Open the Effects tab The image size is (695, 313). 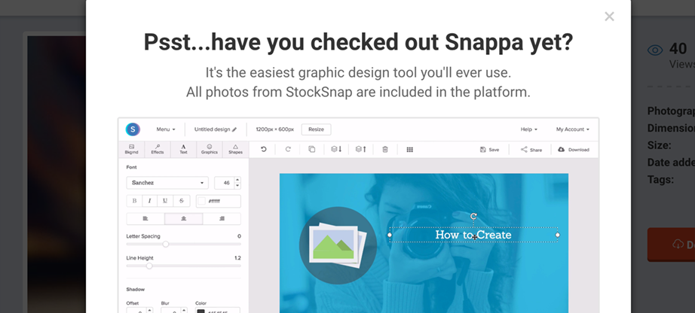point(158,149)
